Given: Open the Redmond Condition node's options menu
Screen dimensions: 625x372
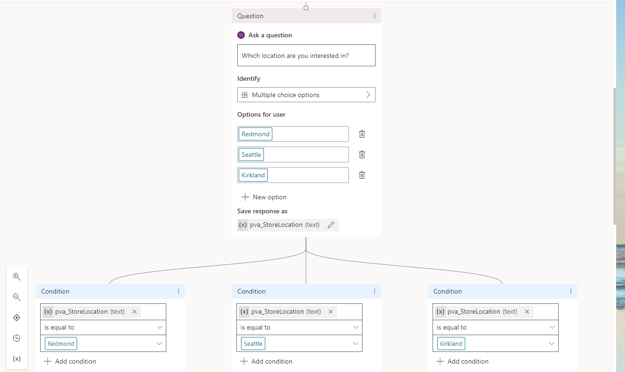Looking at the screenshot, I should (178, 291).
